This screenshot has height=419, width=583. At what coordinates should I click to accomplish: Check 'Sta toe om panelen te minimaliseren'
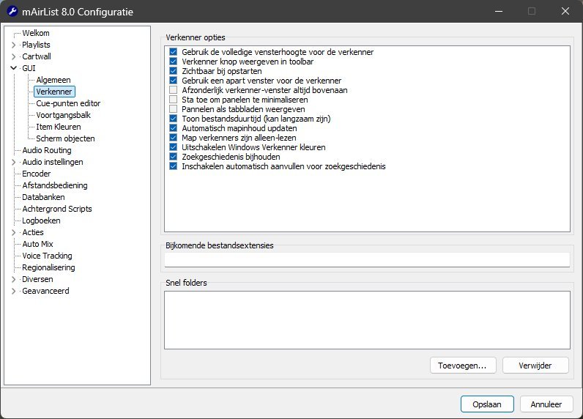174,100
